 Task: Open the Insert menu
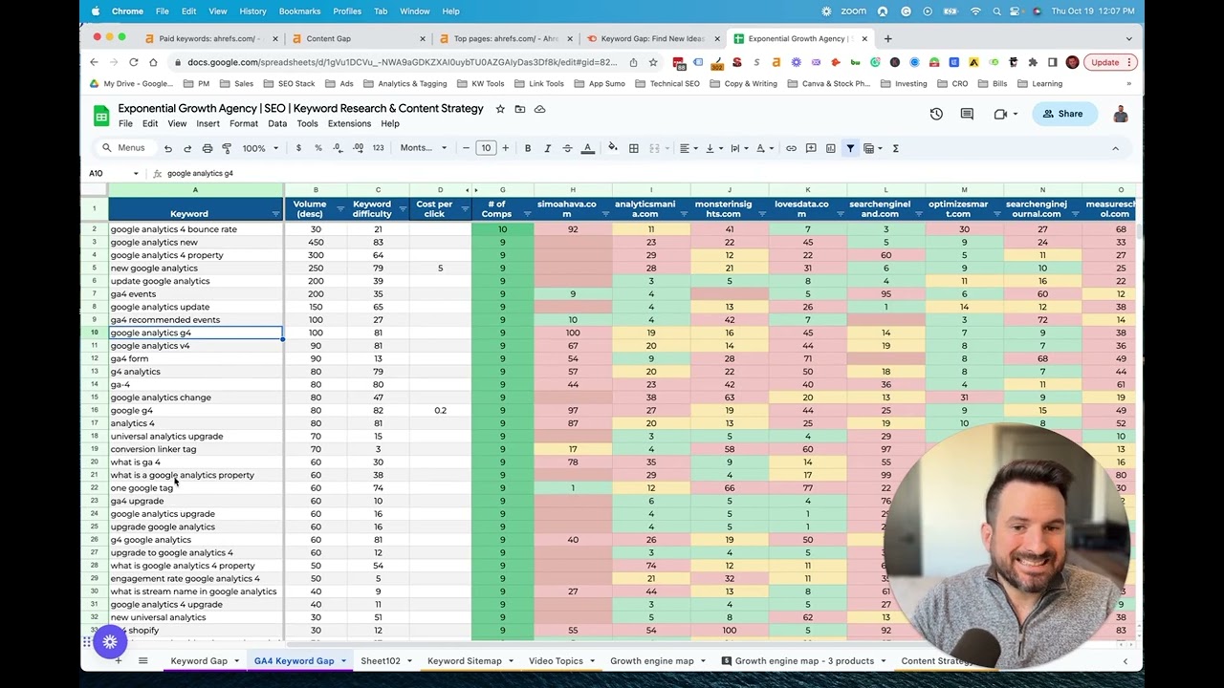click(208, 124)
